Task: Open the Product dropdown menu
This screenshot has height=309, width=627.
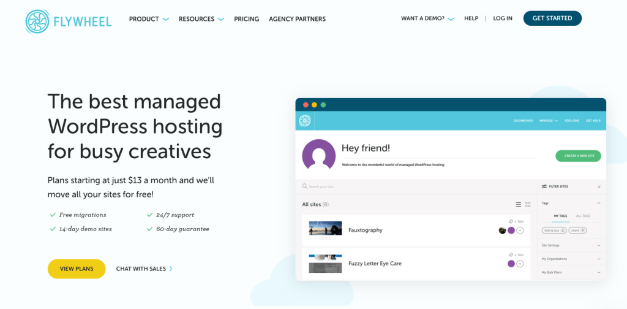Action: click(149, 19)
